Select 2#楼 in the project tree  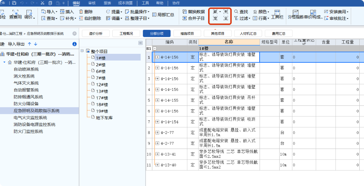coord(101,64)
